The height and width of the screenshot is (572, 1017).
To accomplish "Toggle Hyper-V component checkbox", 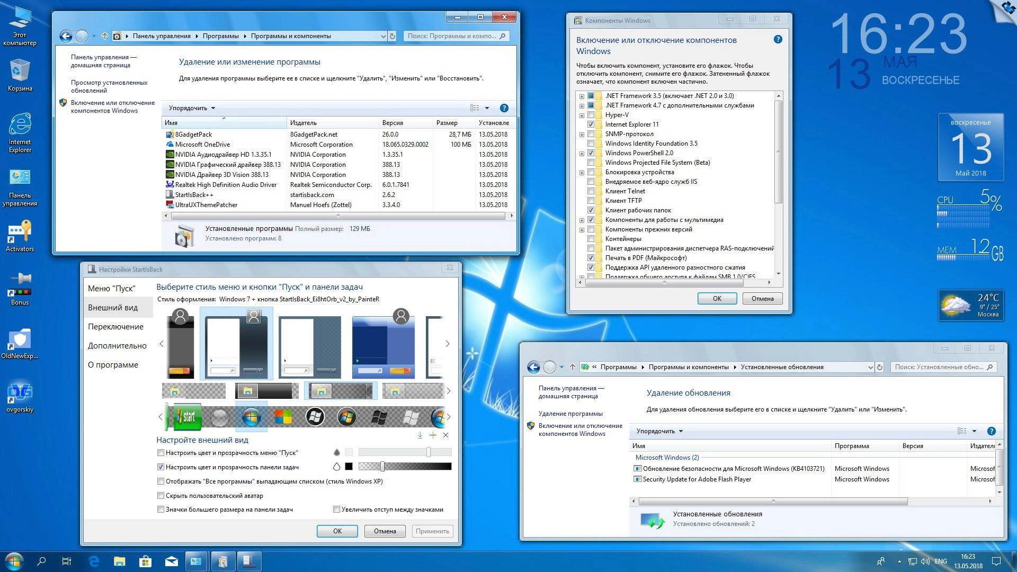I will point(591,115).
